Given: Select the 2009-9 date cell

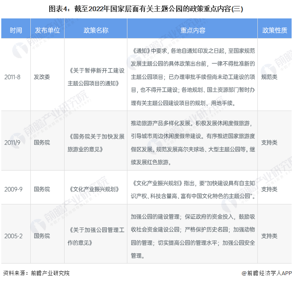Looking at the screenshot, I should pos(13,189).
